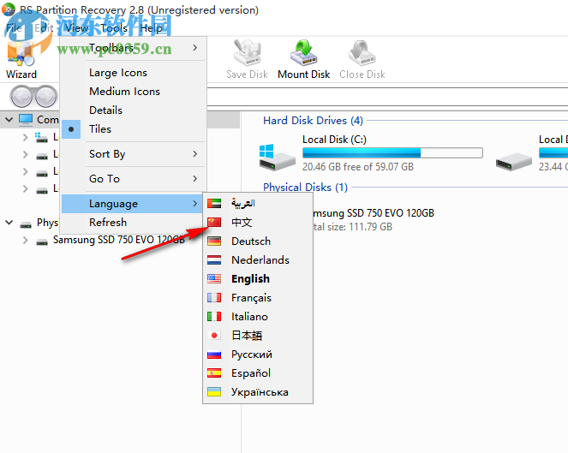Select 日本語 language option

[258, 336]
